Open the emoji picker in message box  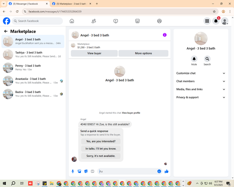point(159,171)
